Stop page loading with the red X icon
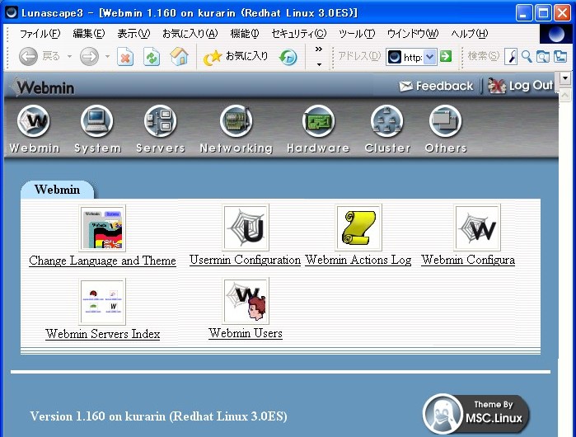The image size is (576, 437). click(125, 57)
